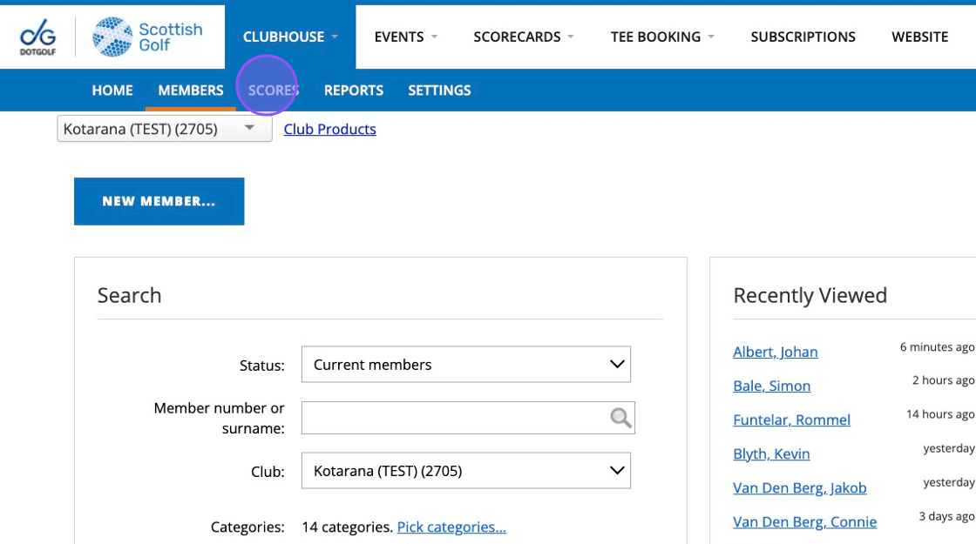The image size is (976, 544).
Task: Open the Website menu item
Action: coord(920,37)
